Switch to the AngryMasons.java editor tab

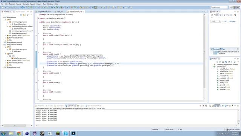click(44, 12)
